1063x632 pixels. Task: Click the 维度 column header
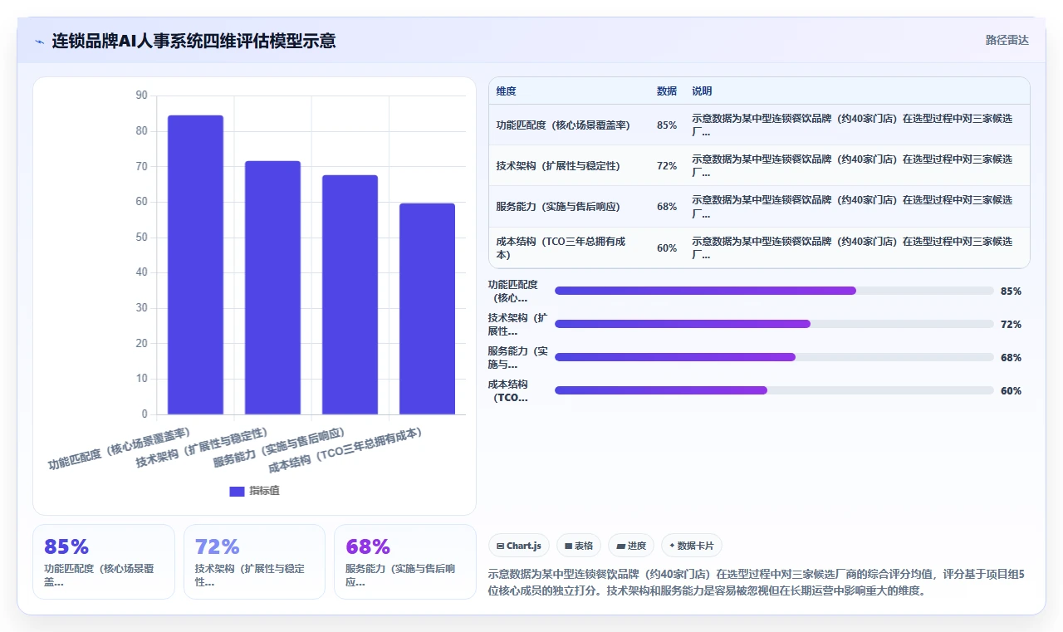click(507, 91)
